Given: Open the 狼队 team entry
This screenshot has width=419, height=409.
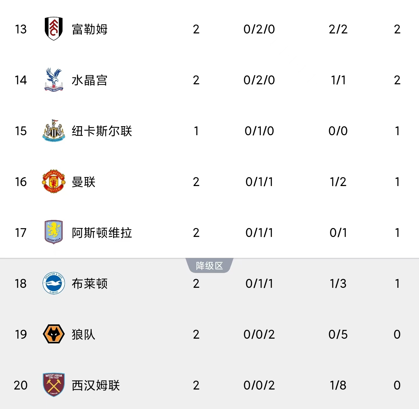Looking at the screenshot, I should (x=84, y=335).
